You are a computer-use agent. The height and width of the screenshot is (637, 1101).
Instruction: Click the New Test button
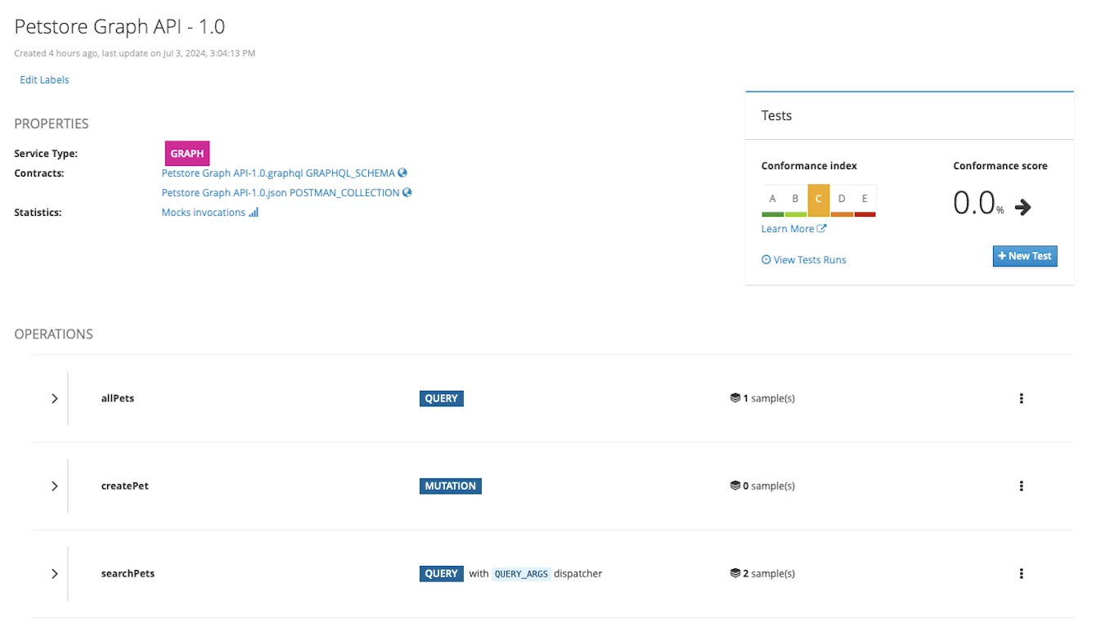click(1024, 256)
